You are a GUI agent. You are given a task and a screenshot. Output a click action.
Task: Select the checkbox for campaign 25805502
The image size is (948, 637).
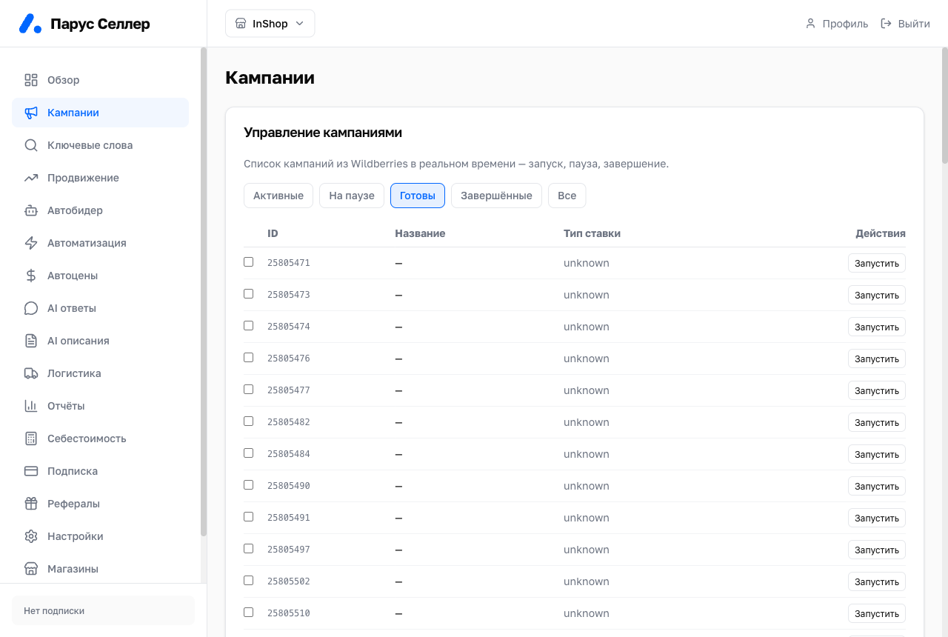(249, 581)
